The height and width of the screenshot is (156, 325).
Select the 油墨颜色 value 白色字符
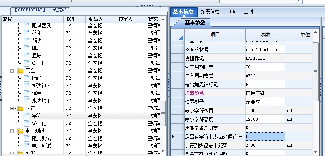pos(265,93)
